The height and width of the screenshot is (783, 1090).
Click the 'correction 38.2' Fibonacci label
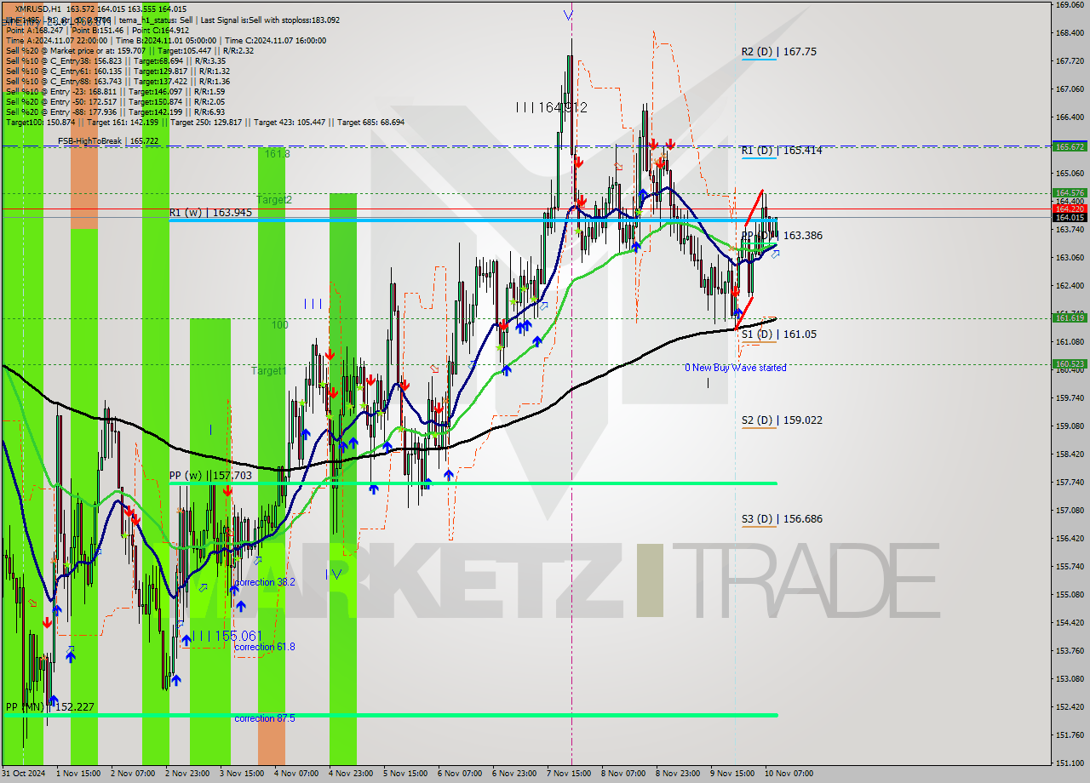coord(265,582)
